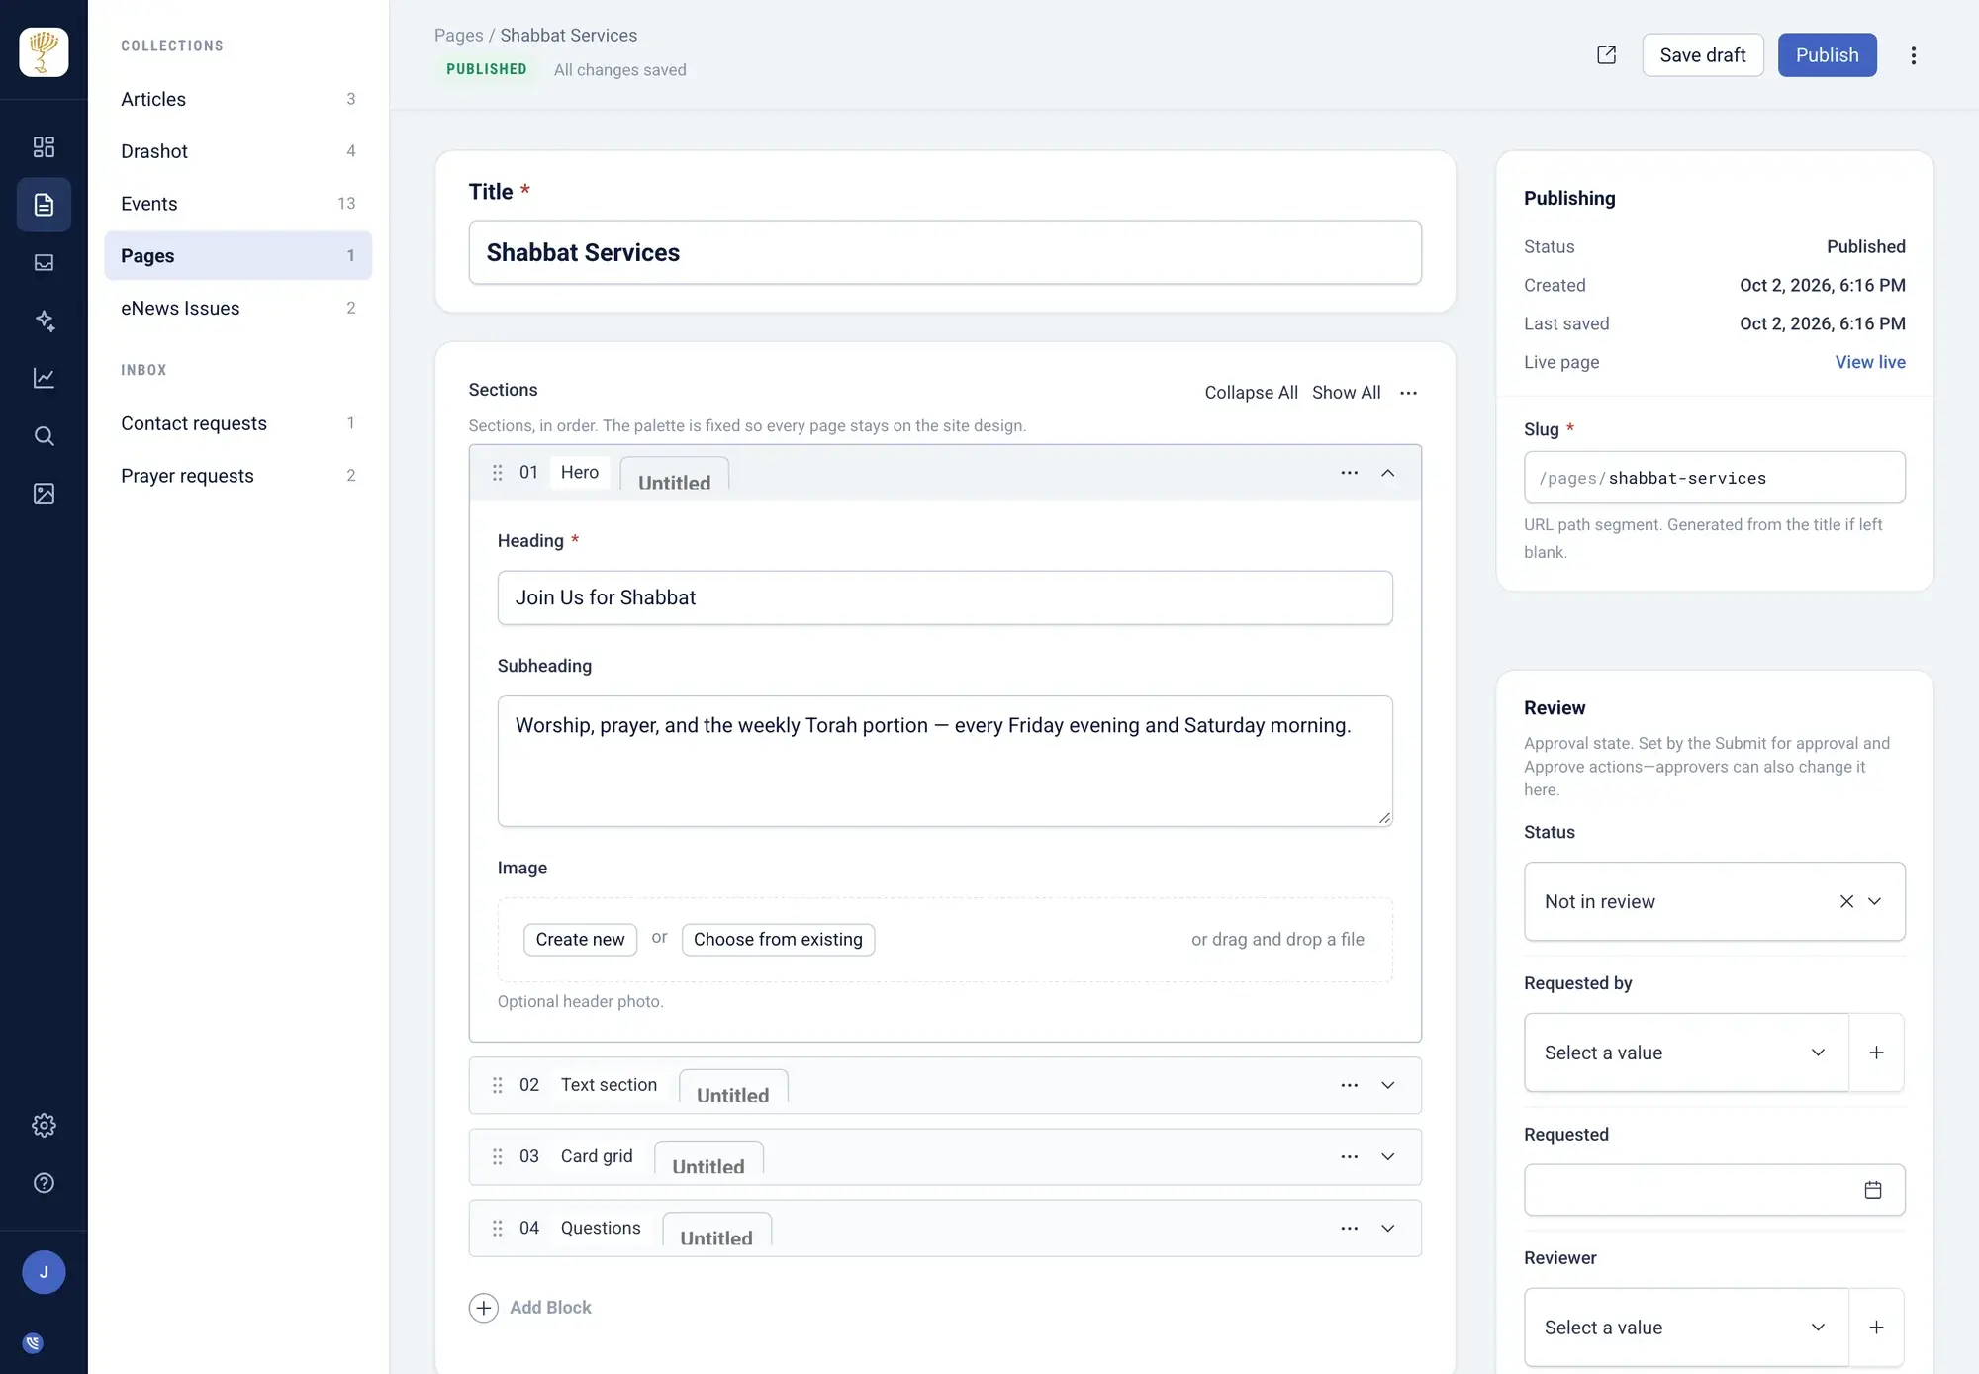Viewport: 1979px width, 1374px height.
Task: Open live page in new tab icon
Action: point(1607,55)
